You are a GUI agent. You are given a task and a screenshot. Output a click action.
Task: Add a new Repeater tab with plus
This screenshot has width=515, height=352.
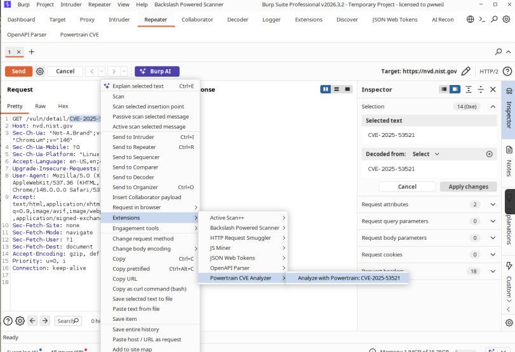pyautogui.click(x=32, y=52)
